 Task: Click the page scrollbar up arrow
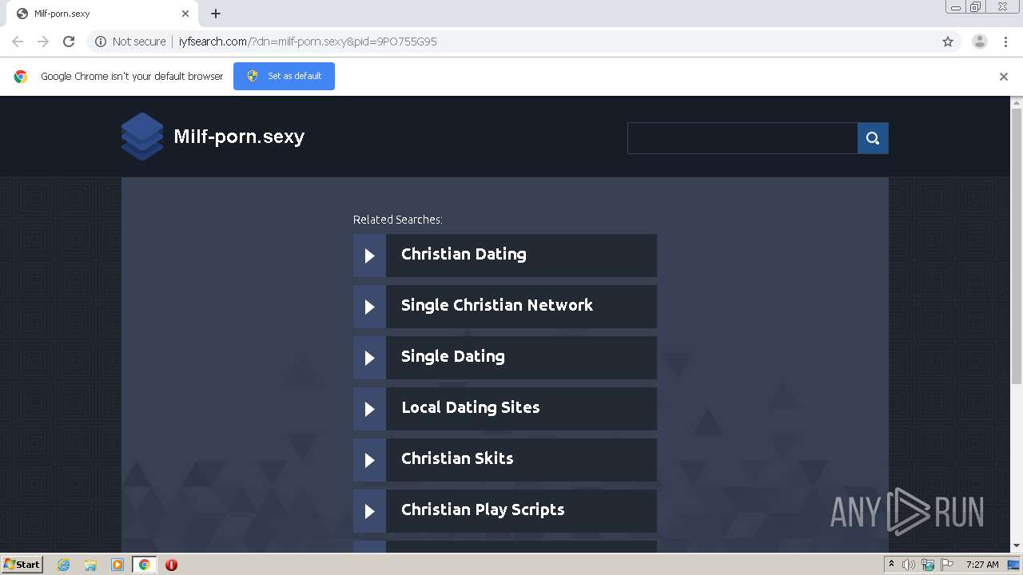click(1017, 102)
